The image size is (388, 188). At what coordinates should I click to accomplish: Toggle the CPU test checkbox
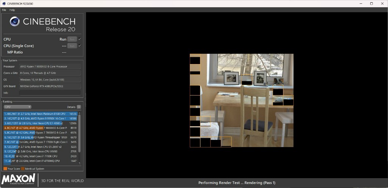tap(80, 39)
